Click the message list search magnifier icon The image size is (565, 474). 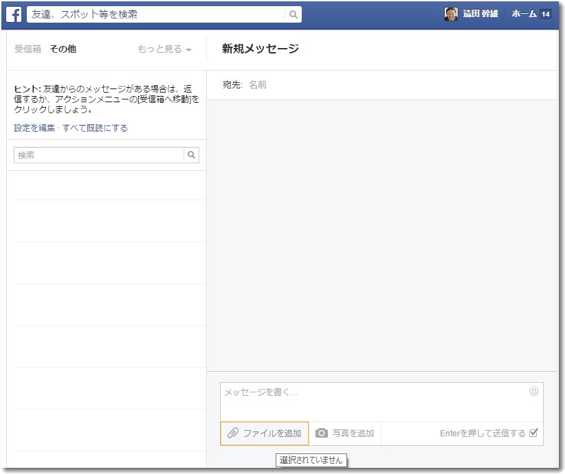tap(191, 155)
